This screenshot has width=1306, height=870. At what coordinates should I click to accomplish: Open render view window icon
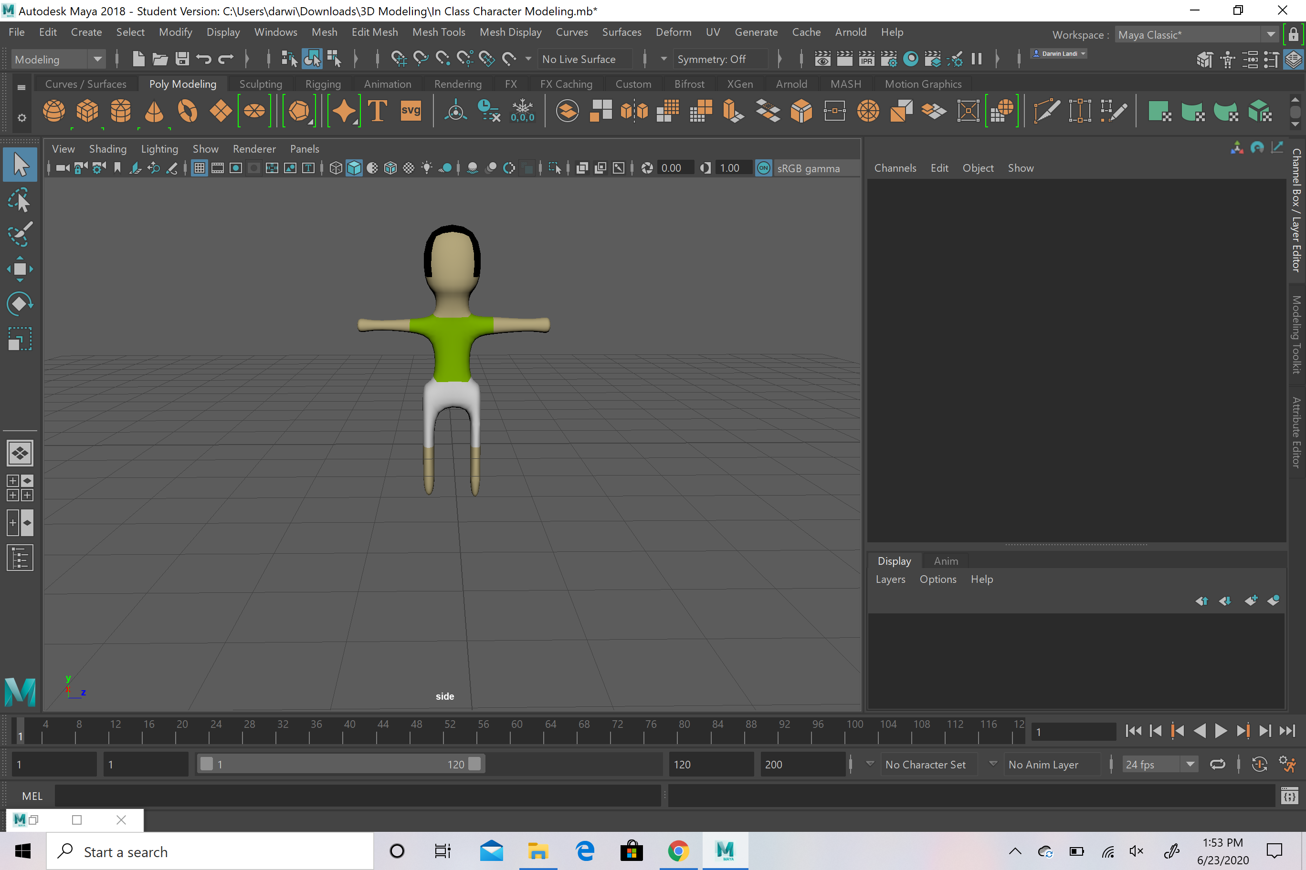[822, 59]
